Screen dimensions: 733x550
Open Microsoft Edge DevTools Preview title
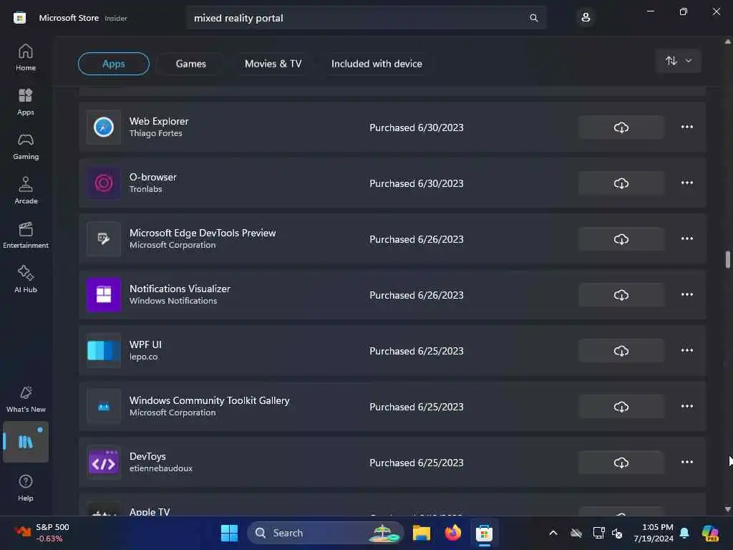pyautogui.click(x=203, y=233)
